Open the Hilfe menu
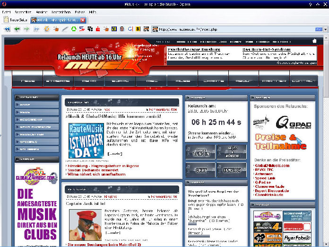This screenshot has width=329, height=247. point(93,12)
